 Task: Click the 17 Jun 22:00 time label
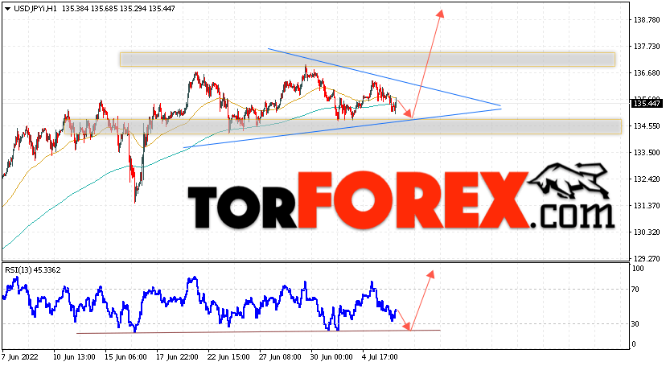177,356
